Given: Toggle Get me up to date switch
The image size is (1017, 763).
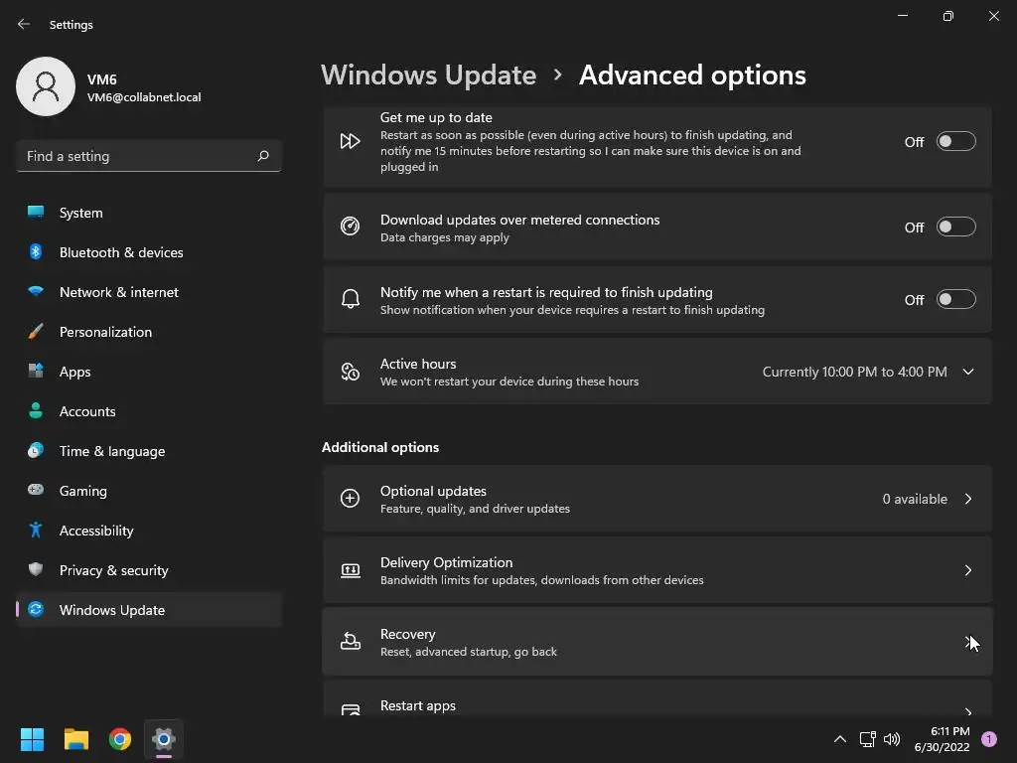Looking at the screenshot, I should [x=956, y=141].
